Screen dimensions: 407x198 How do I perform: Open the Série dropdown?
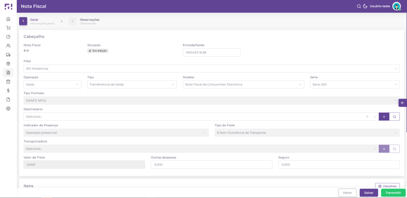point(355,84)
